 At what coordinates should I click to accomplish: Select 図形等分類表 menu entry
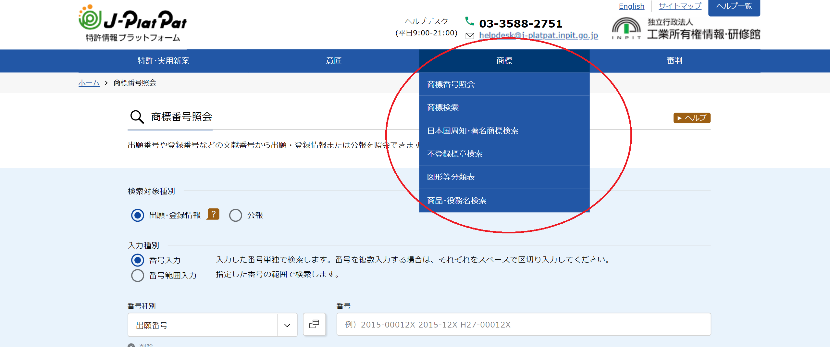(504, 177)
